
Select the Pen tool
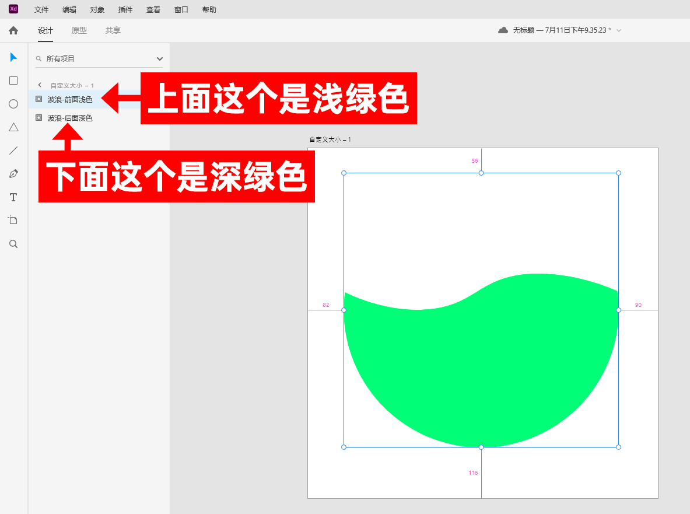click(13, 174)
